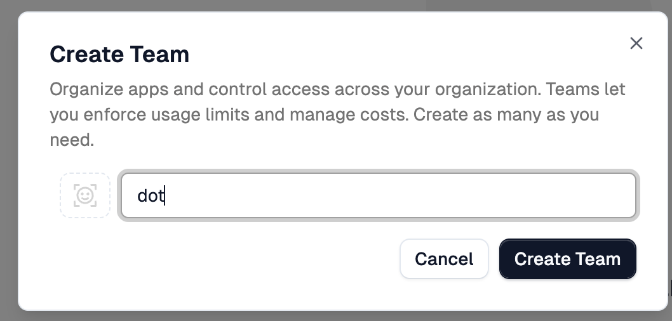
Task: Click the typed text "dot"
Action: [151, 196]
